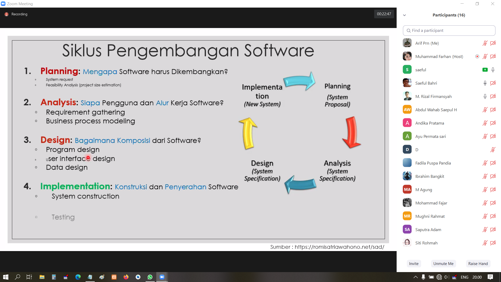The height and width of the screenshot is (282, 501).
Task: Click Saputra Adam muted microphone icon
Action: tap(485, 230)
